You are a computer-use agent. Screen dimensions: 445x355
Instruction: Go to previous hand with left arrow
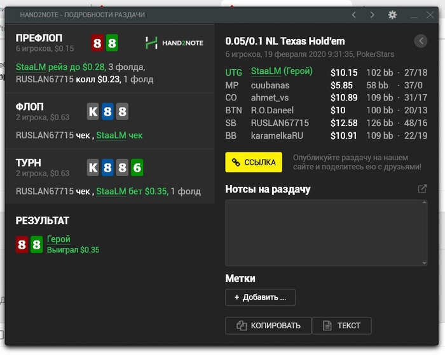pos(353,15)
